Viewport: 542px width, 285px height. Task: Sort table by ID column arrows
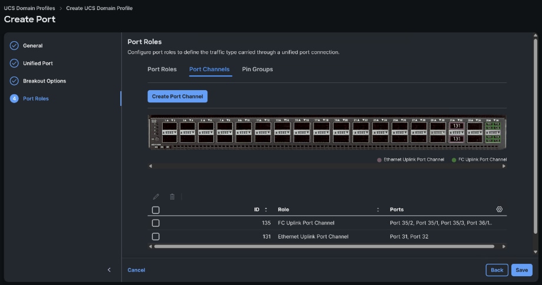(266, 210)
